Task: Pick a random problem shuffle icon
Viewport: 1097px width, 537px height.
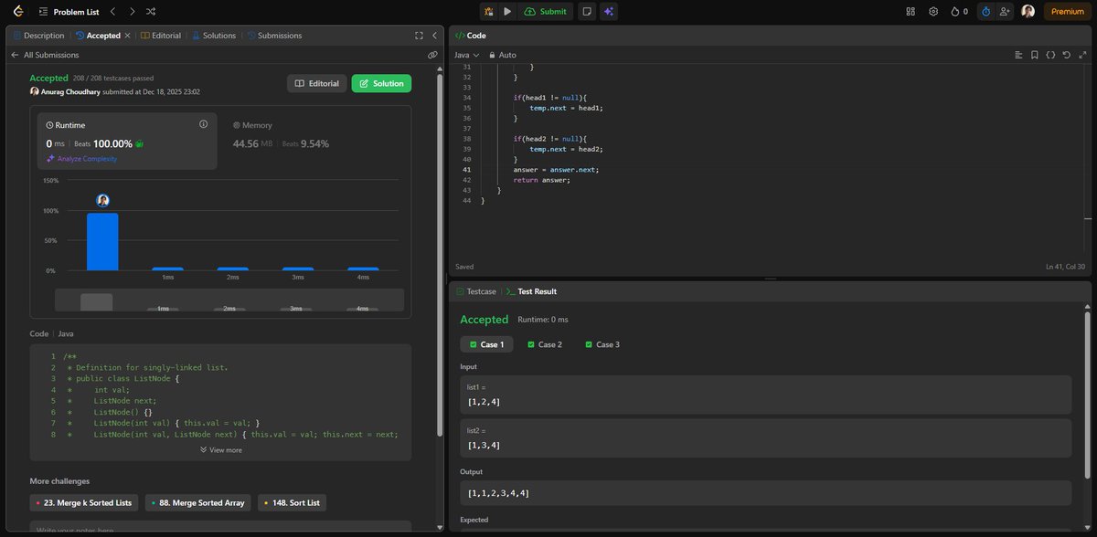Action: pyautogui.click(x=151, y=11)
